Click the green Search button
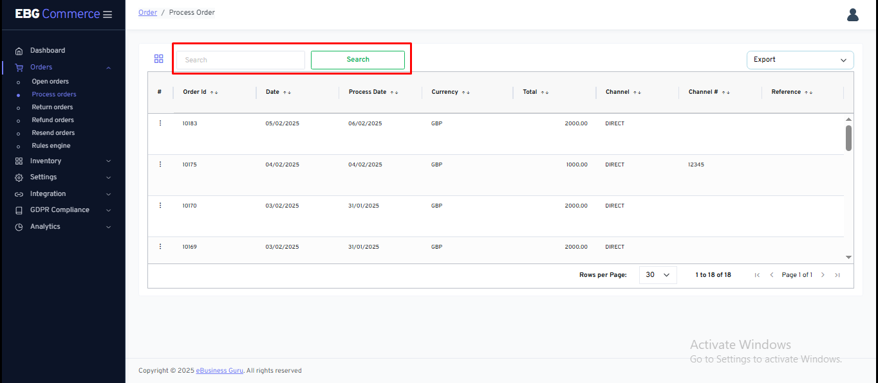Image resolution: width=878 pixels, height=383 pixels. [357, 60]
